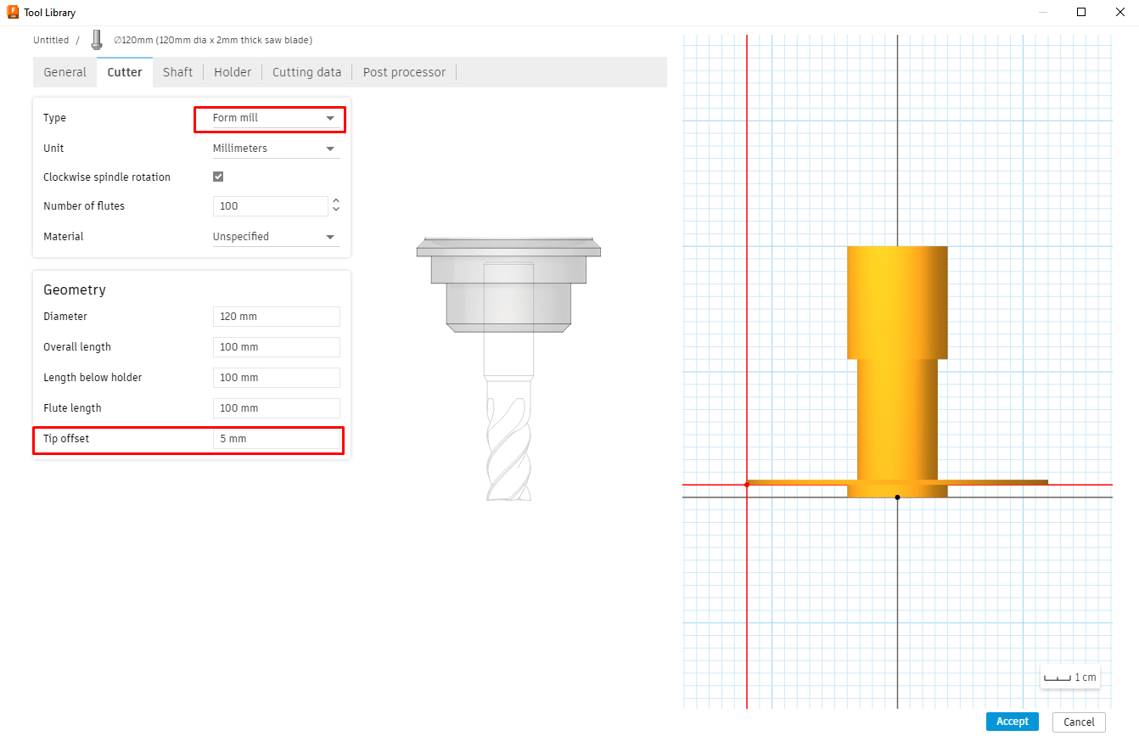The image size is (1139, 736).
Task: Open the Cutting data tab
Action: tap(306, 71)
